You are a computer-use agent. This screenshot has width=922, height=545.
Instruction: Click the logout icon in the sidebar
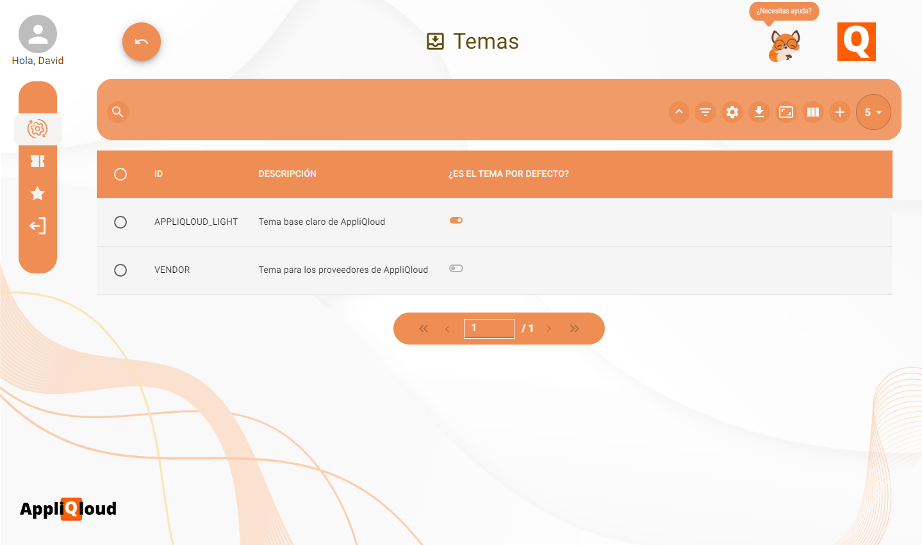click(x=37, y=225)
